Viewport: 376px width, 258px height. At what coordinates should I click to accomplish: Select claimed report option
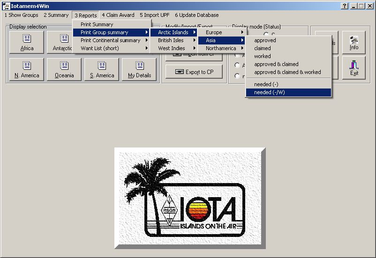[288, 48]
